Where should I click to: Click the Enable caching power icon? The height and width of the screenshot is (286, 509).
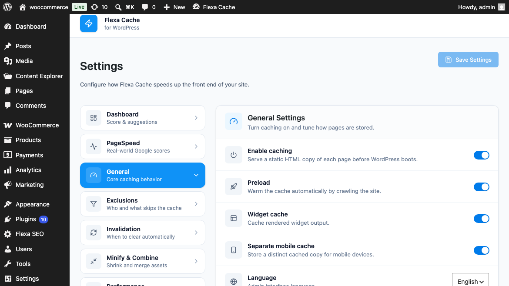click(x=233, y=155)
